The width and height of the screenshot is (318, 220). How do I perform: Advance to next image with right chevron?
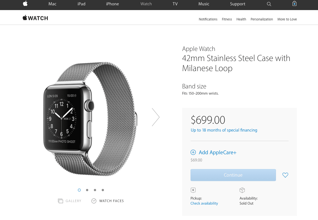pyautogui.click(x=156, y=117)
